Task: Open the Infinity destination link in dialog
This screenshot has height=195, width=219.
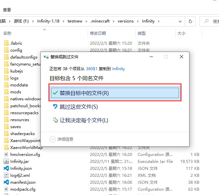Action: (118, 69)
